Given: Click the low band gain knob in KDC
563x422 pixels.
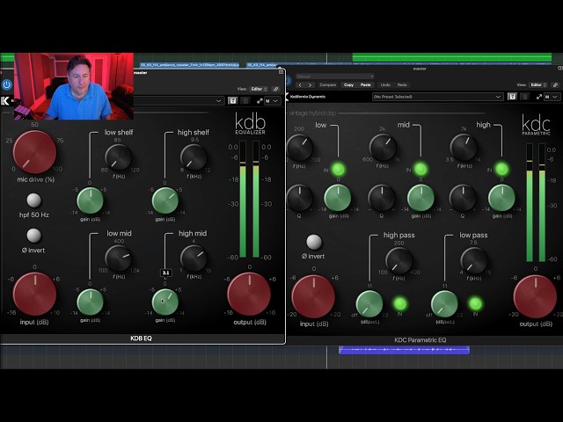Looking at the screenshot, I should click(338, 198).
